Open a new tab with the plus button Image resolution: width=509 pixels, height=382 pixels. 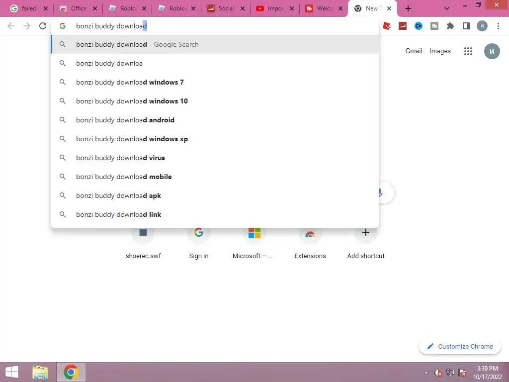408,8
